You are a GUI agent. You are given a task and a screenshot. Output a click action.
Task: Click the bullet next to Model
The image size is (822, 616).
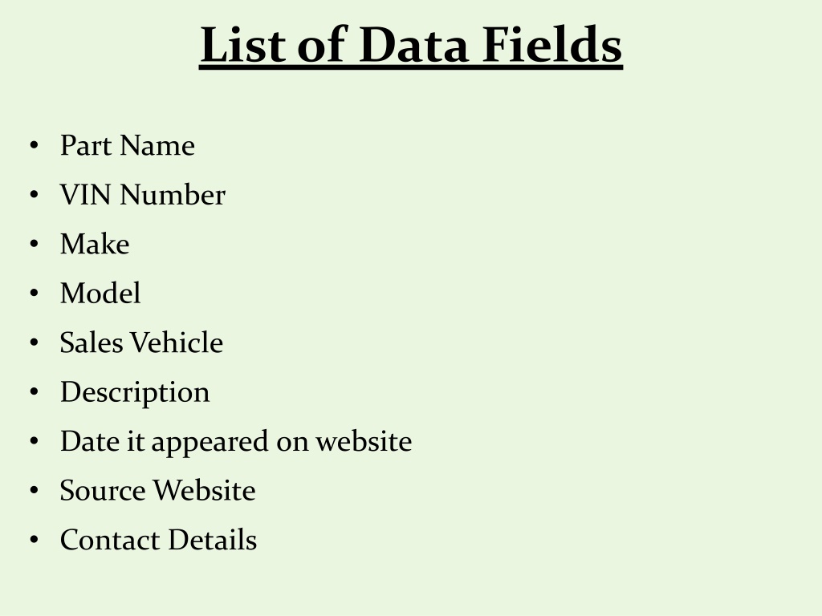click(x=34, y=294)
